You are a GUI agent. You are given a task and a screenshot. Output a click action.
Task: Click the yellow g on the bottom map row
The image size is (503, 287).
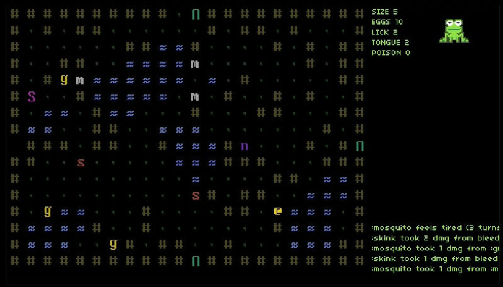(113, 244)
